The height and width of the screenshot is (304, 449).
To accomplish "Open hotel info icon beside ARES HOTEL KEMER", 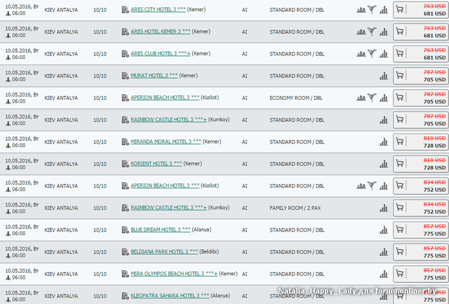I will coord(125,32).
